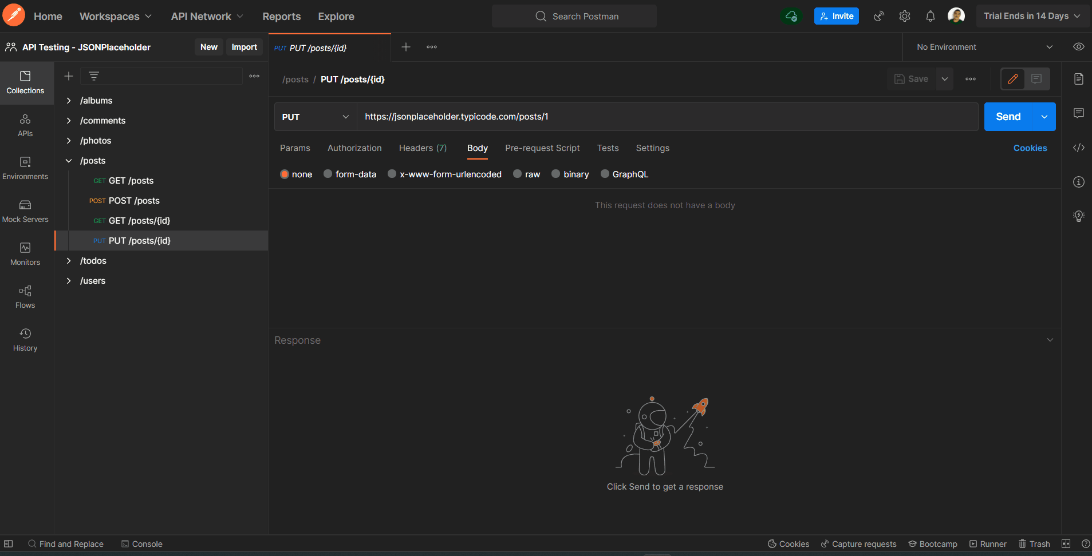1092x556 pixels.
Task: Toggle the left sidebar in status bar
Action: [9, 544]
